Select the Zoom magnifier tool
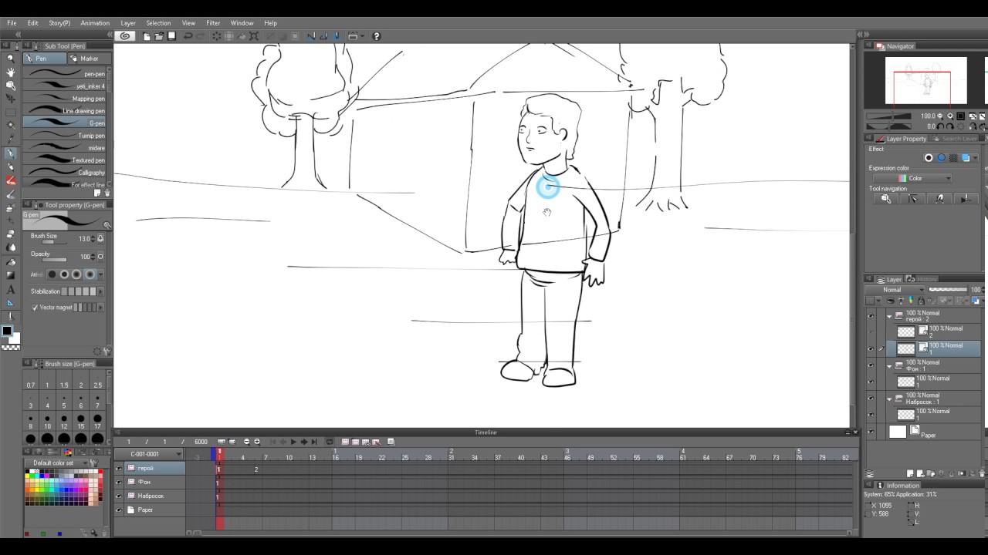 [10, 58]
